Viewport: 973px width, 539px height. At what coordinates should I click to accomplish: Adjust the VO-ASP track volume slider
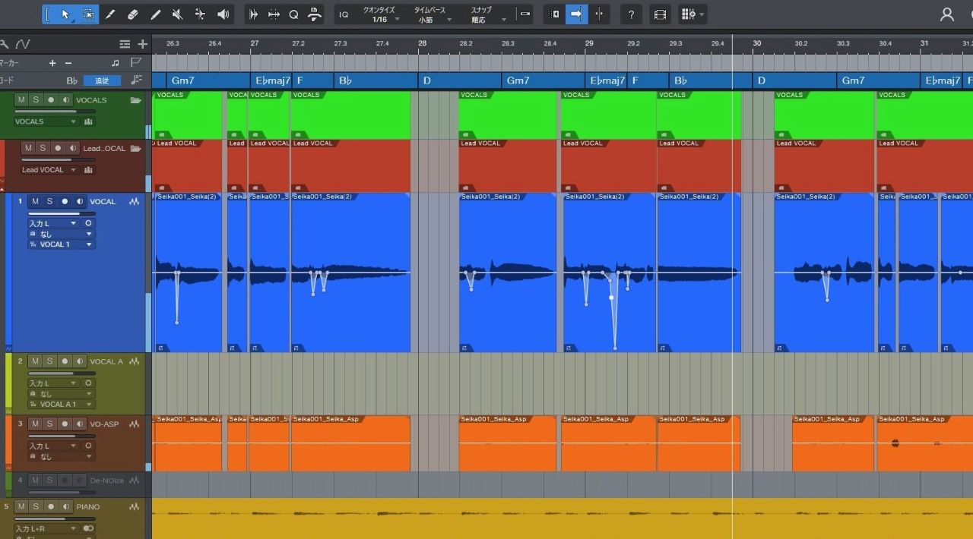[61, 436]
